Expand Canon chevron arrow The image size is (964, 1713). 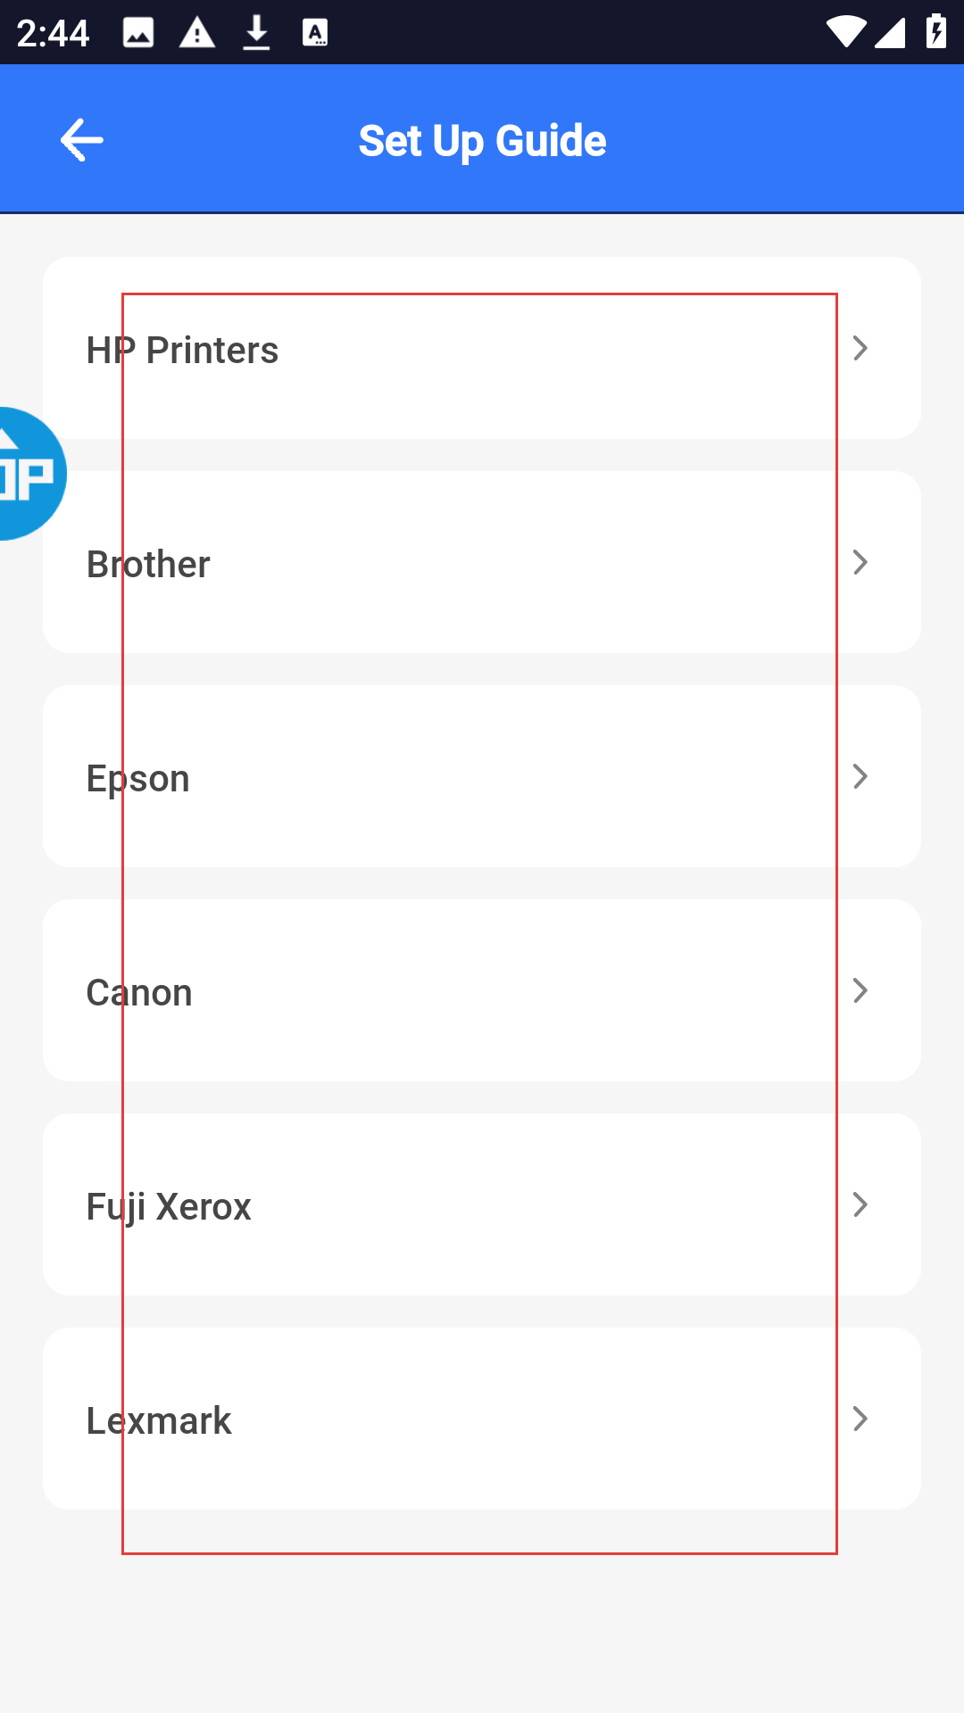click(x=860, y=990)
